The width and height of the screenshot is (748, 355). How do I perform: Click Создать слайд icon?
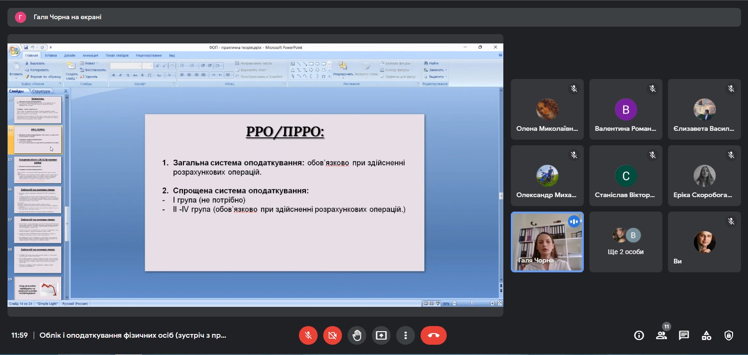pyautogui.click(x=71, y=65)
